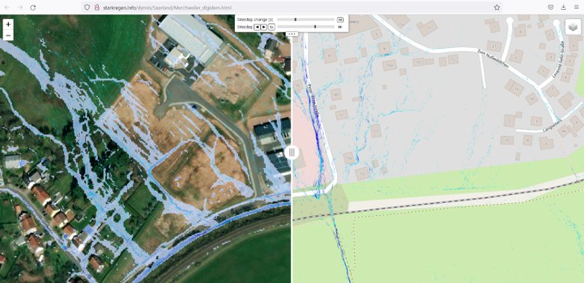Click the timestep change slider
Screen dimensions: 584x283
click(305, 19)
